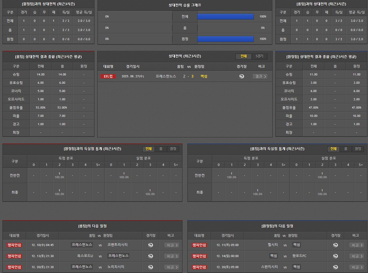Click stadium icon for 프레스턴노스 vs 노리치시티 match

[x=151, y=267]
